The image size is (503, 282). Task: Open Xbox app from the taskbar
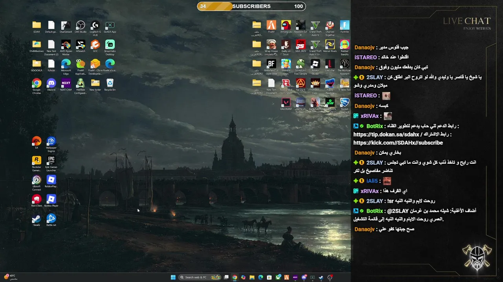coord(278,277)
